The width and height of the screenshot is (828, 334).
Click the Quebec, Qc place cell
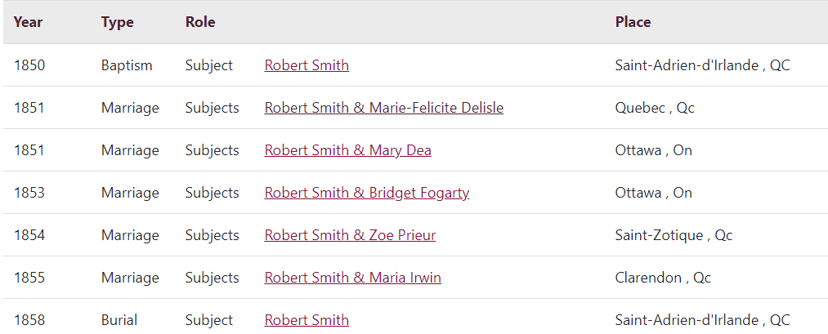655,108
